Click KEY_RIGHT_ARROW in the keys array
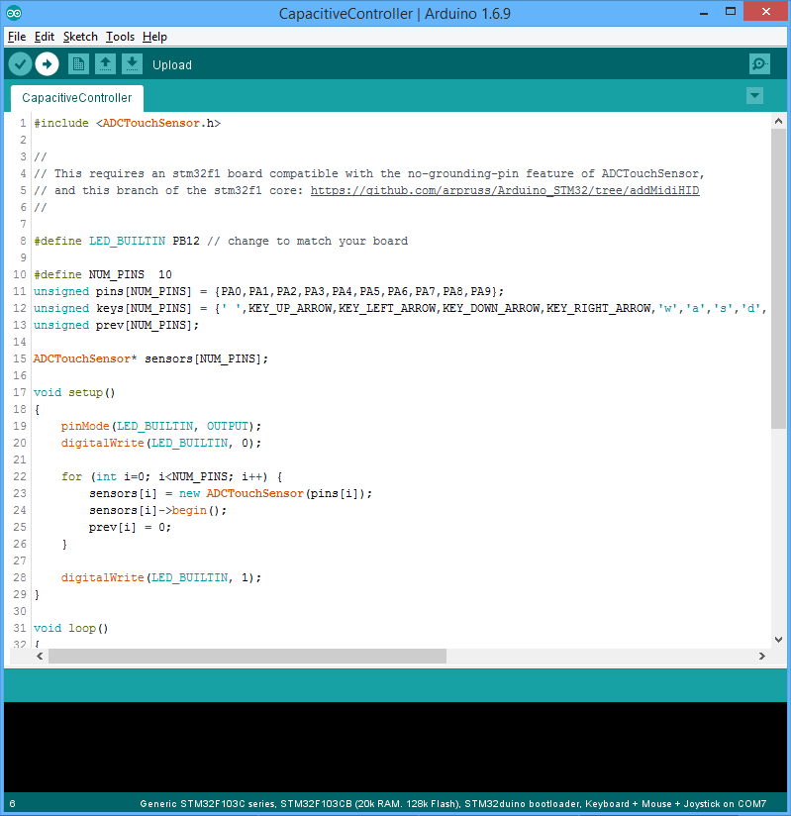Image resolution: width=791 pixels, height=816 pixels. tap(599, 309)
